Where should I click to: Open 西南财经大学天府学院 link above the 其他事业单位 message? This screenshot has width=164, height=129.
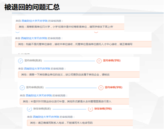click(37, 69)
